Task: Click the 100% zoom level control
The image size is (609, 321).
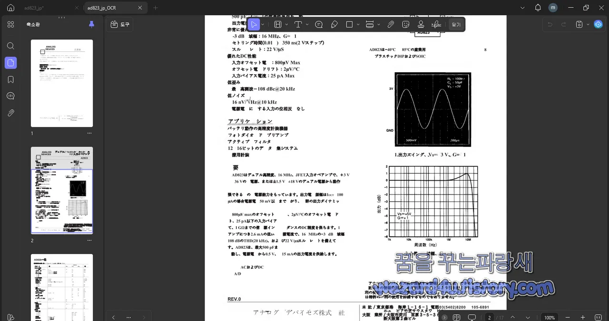Action: (549, 317)
